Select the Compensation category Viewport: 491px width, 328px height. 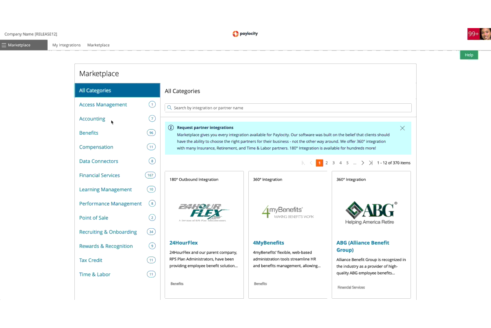(x=117, y=147)
